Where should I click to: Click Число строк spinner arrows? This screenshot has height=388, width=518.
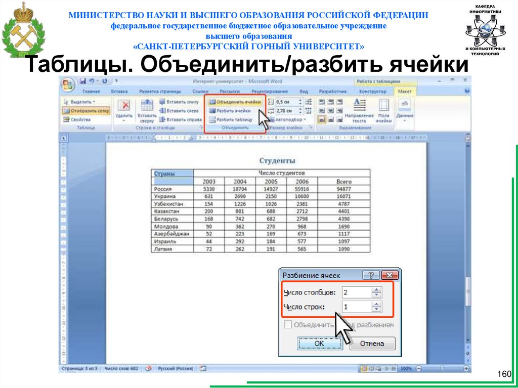(x=376, y=307)
